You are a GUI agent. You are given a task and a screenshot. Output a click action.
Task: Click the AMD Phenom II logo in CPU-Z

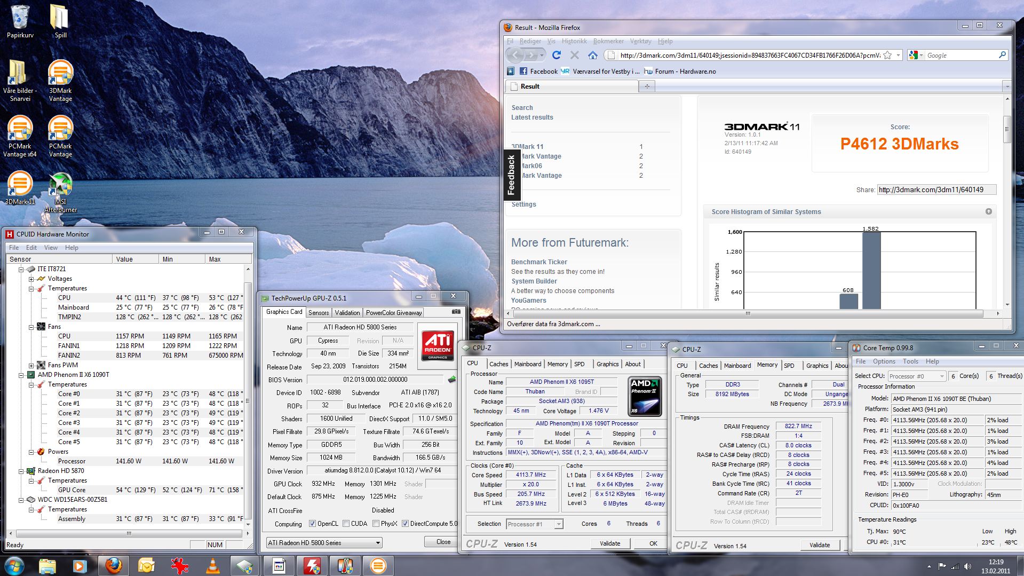645,397
